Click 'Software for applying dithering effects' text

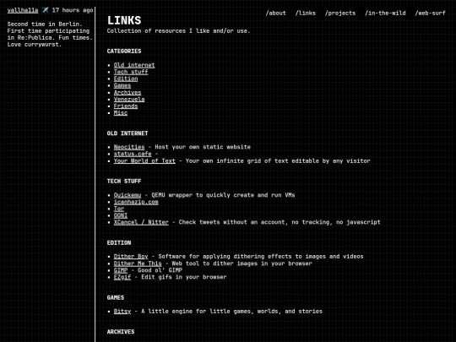click(x=261, y=257)
